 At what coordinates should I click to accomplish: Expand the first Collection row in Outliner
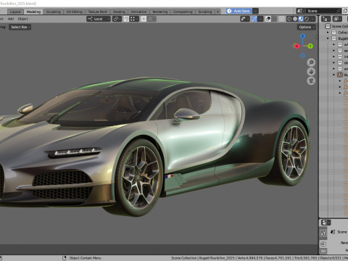coord(328,33)
